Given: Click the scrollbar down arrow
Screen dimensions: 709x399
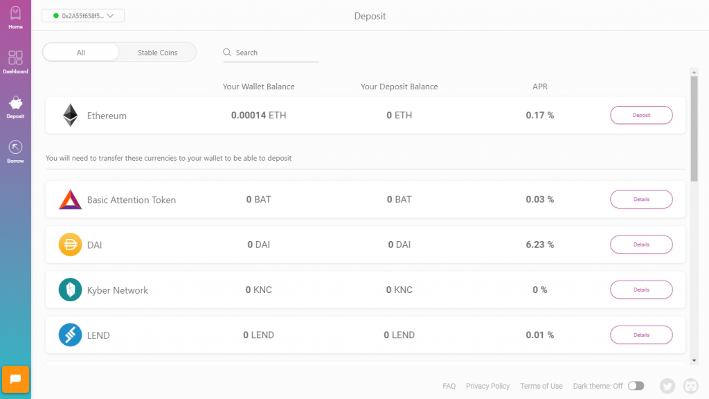Looking at the screenshot, I should [694, 360].
